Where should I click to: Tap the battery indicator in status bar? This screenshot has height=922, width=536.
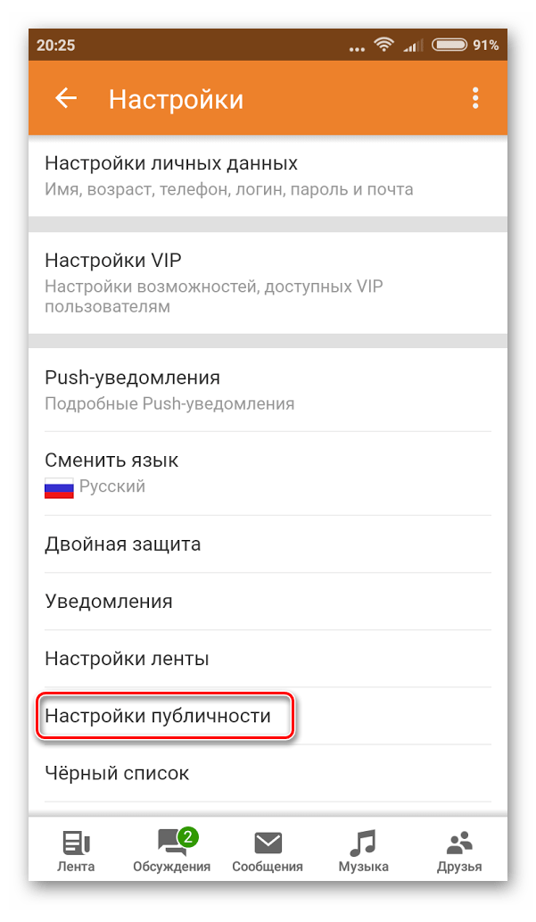pos(449,45)
